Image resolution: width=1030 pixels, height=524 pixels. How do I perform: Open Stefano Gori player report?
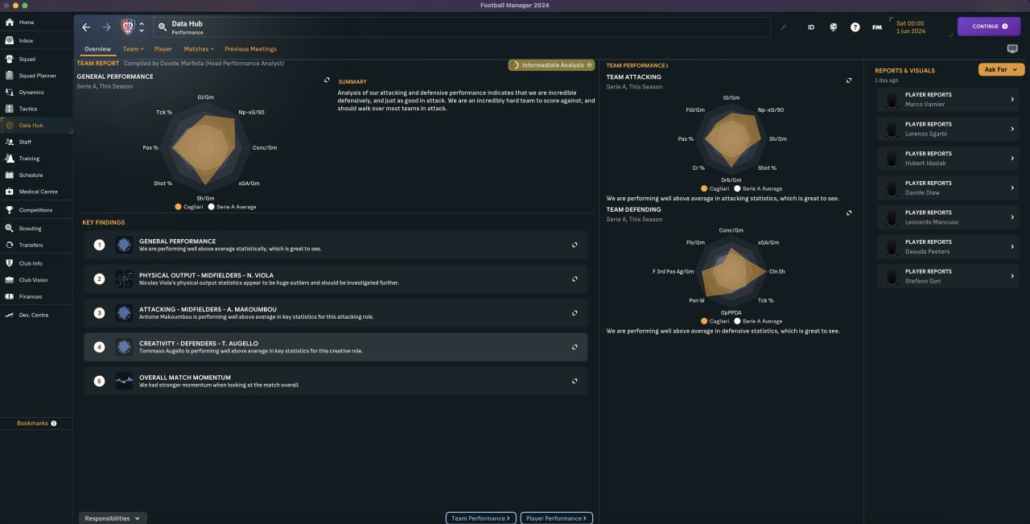[950, 276]
